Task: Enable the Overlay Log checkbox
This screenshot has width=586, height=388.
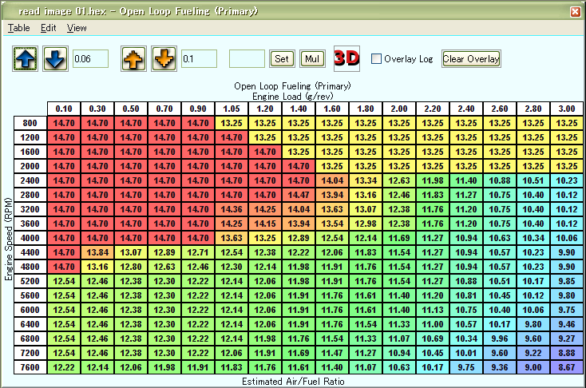Action: (x=376, y=59)
